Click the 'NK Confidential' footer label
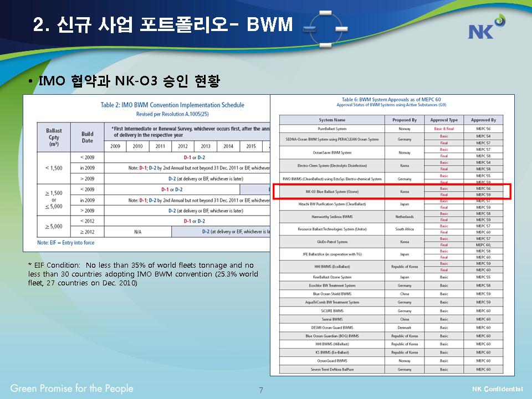 (x=498, y=389)
